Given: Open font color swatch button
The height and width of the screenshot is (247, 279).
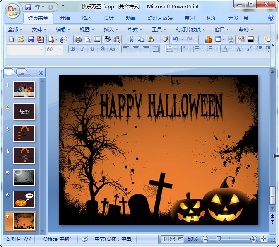Looking at the screenshot, I should pos(225,49).
